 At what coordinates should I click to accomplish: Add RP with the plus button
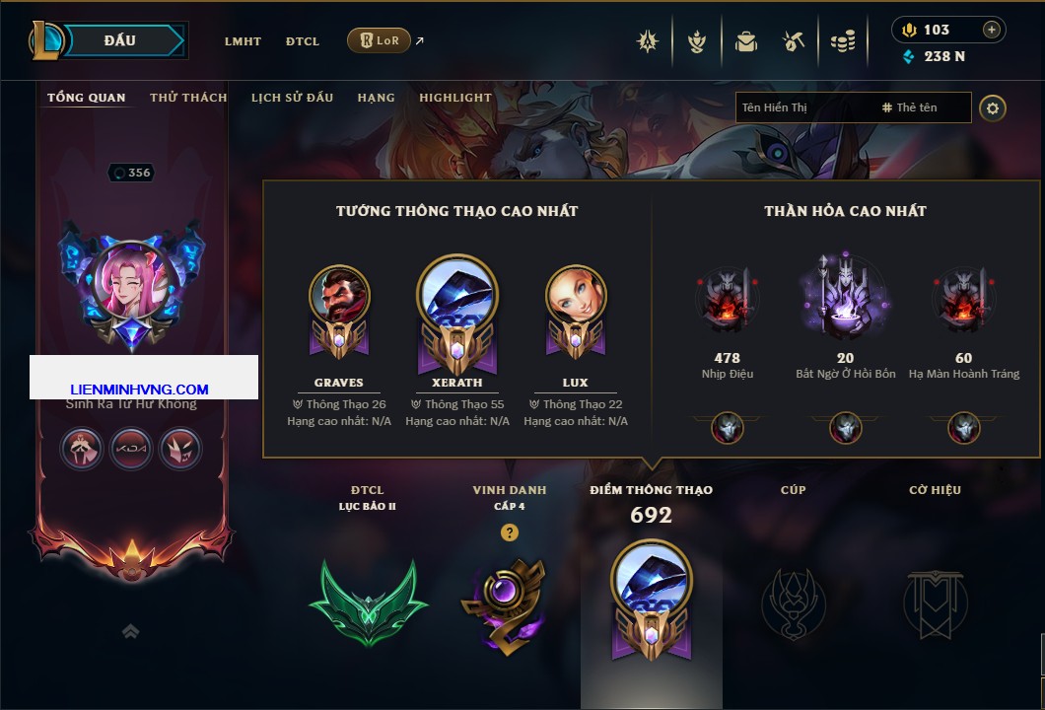(992, 30)
